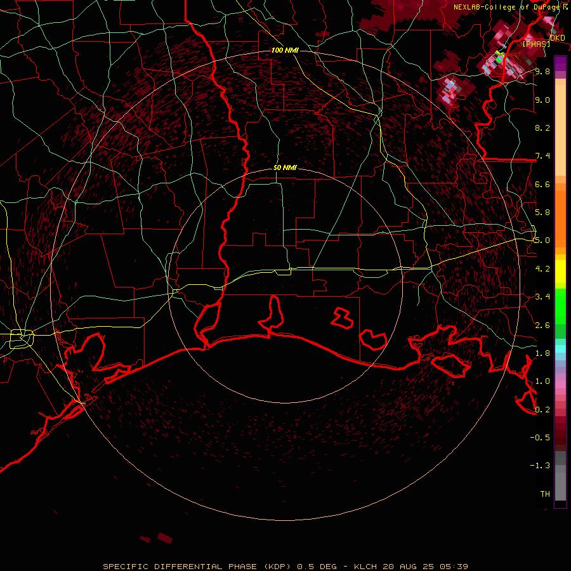Image resolution: width=571 pixels, height=571 pixels.
Task: Click the 1.8 legend value
Action: [542, 353]
